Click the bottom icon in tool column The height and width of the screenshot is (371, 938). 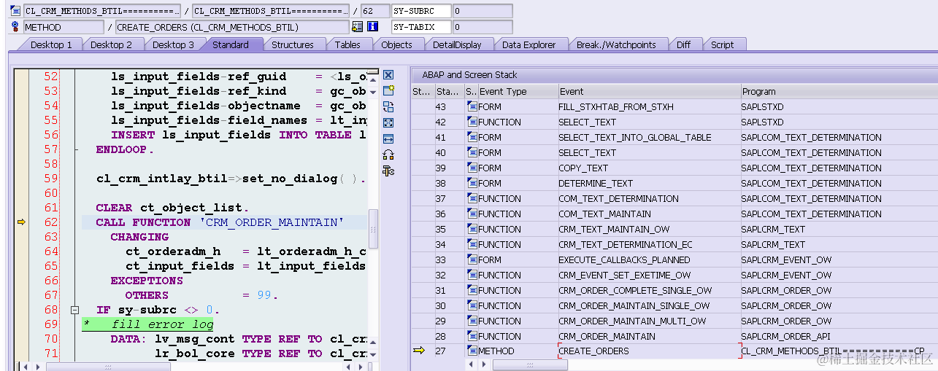(x=388, y=171)
